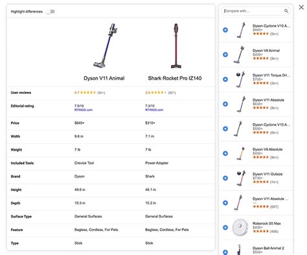Select the Dyson V8 Absolute name
The height and width of the screenshot is (255, 307).
point(267,150)
